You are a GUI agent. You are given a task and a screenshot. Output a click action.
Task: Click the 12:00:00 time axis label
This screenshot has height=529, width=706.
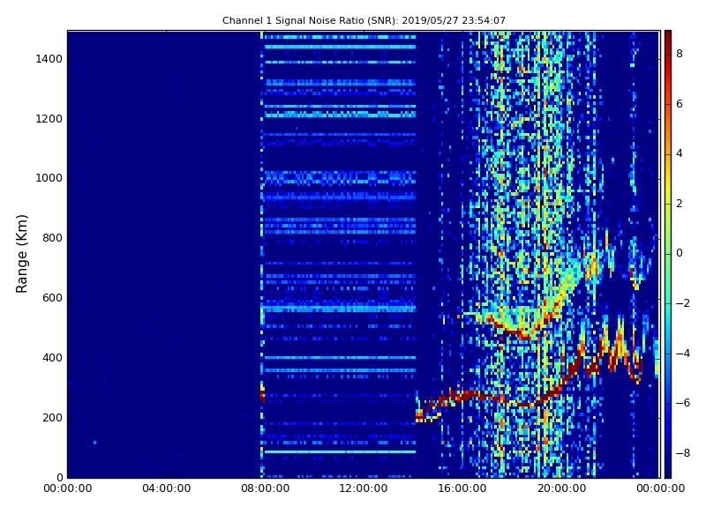click(x=364, y=488)
